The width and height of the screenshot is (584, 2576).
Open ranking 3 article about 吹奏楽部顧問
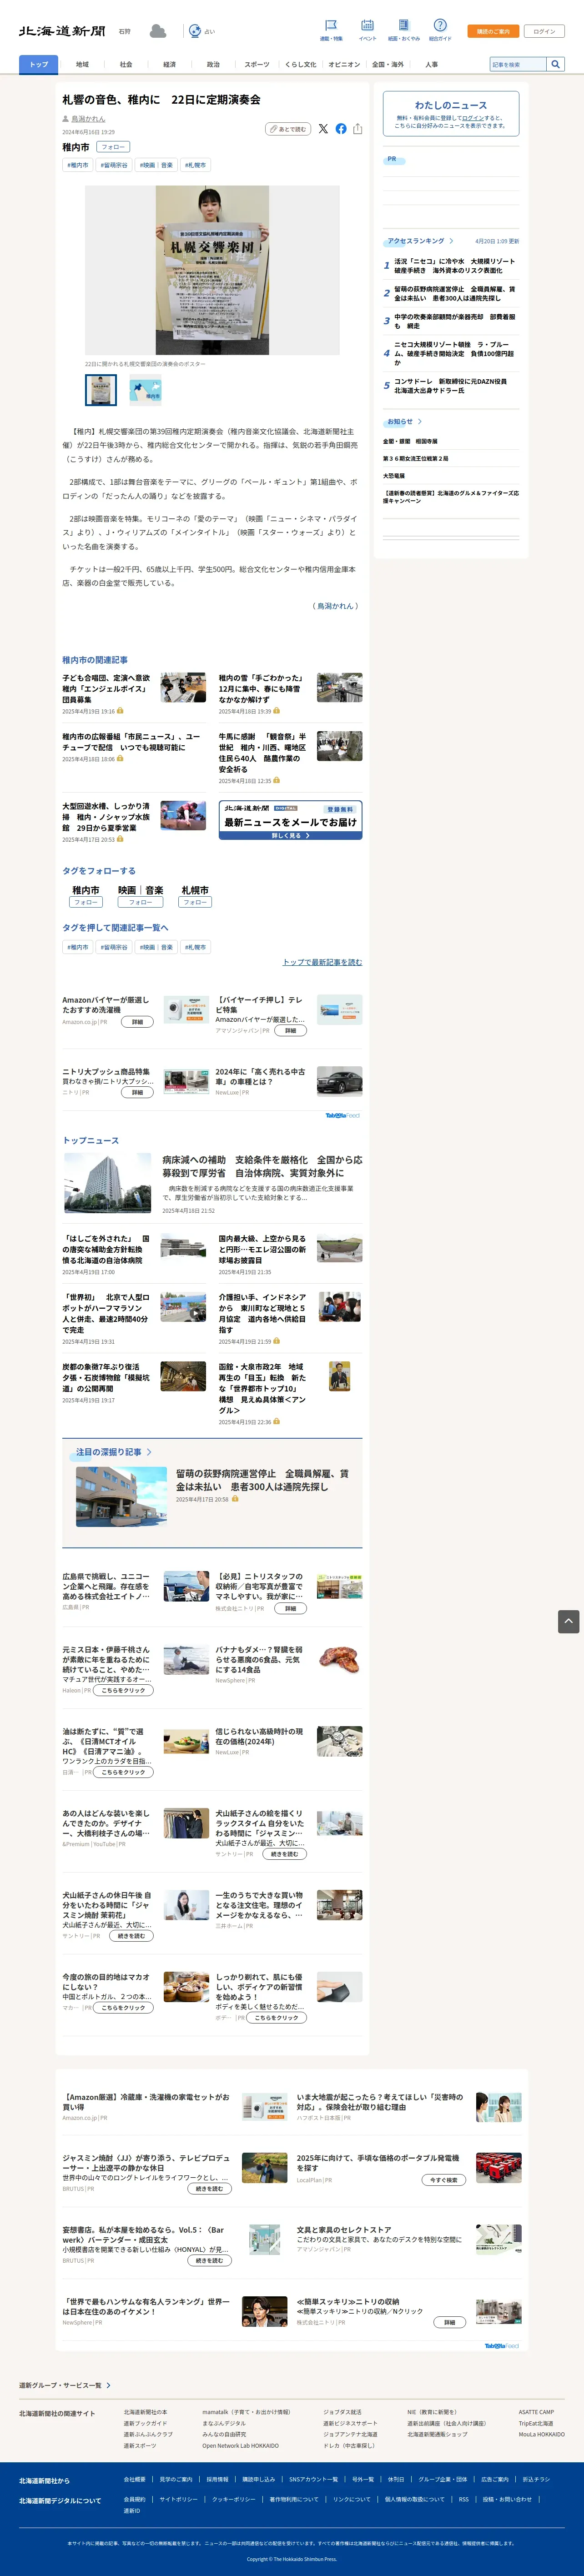click(455, 321)
